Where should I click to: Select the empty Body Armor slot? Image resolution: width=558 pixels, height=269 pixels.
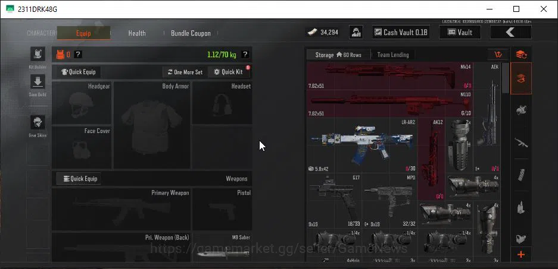click(152, 125)
